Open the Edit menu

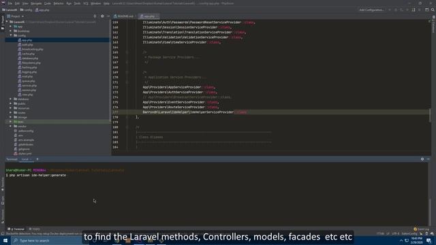coord(17,3)
